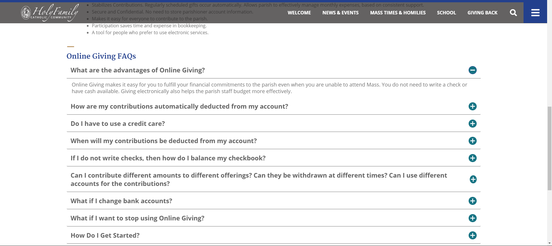Select the Giving Back navigation link
Image resolution: width=552 pixels, height=246 pixels.
[482, 13]
